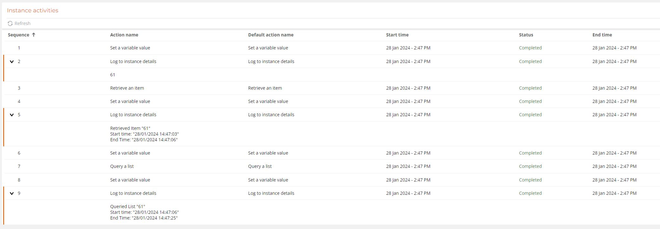The height and width of the screenshot is (229, 660).
Task: Click the Refresh icon
Action: (x=10, y=23)
